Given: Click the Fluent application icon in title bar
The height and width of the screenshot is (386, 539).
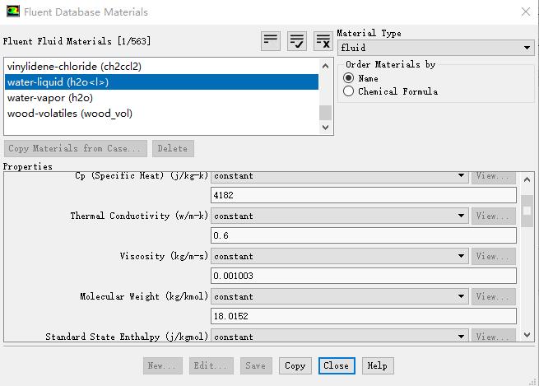Looking at the screenshot, I should pos(12,12).
